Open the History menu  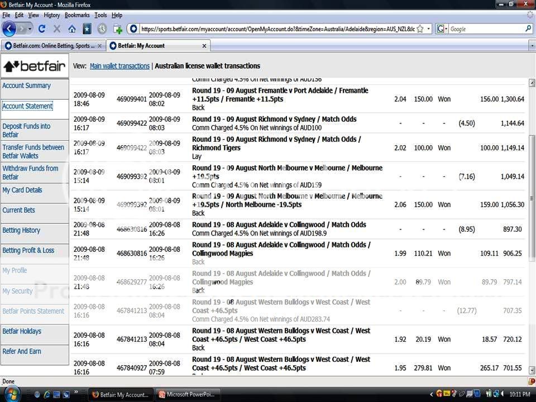click(x=51, y=15)
